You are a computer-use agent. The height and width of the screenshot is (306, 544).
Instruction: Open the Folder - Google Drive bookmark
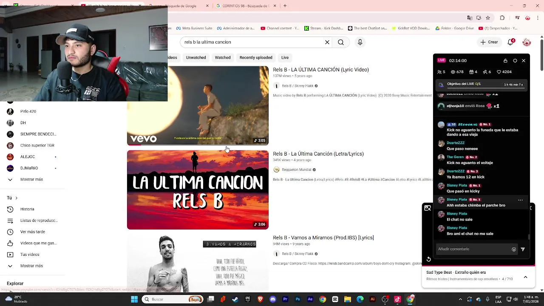[x=454, y=28]
